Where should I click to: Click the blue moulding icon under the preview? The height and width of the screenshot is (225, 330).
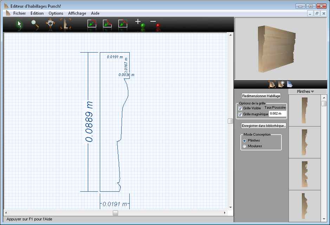(x=290, y=84)
